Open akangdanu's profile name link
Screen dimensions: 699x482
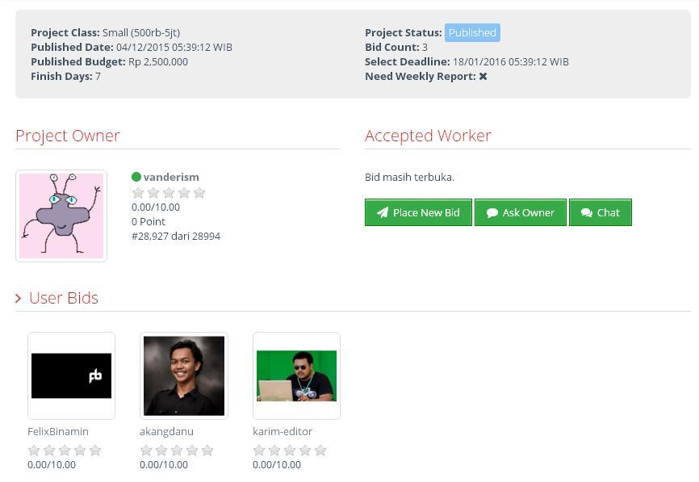pyautogui.click(x=166, y=431)
